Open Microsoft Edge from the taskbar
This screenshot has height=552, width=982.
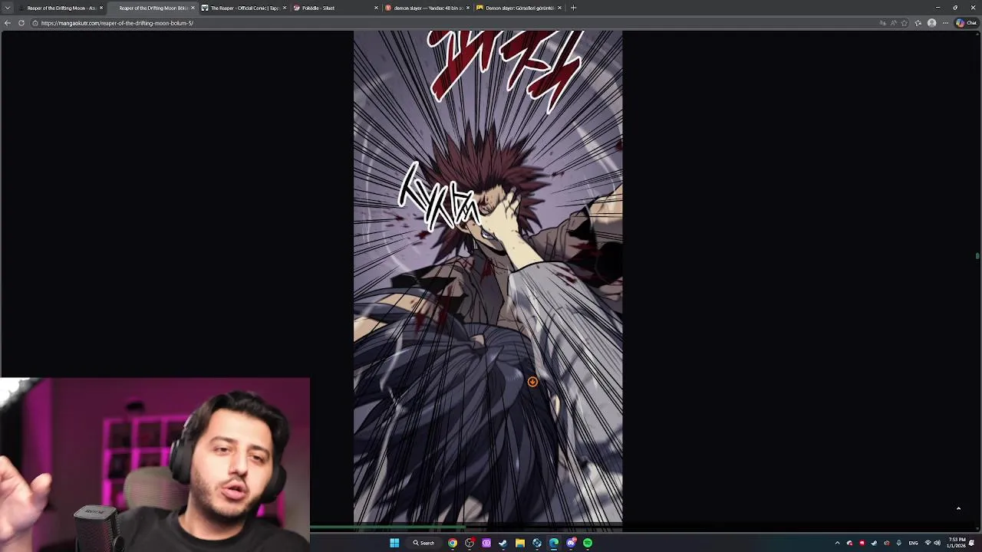(554, 543)
